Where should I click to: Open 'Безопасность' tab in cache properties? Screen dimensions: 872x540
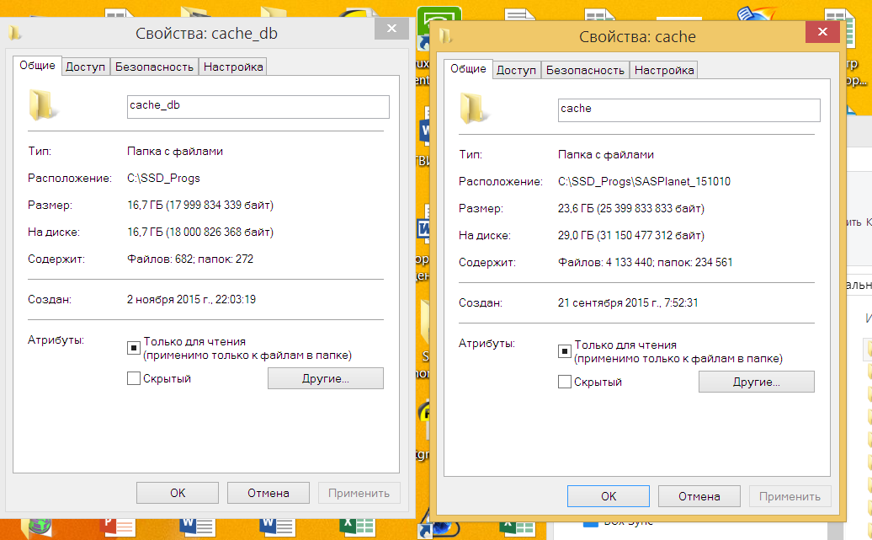(585, 70)
